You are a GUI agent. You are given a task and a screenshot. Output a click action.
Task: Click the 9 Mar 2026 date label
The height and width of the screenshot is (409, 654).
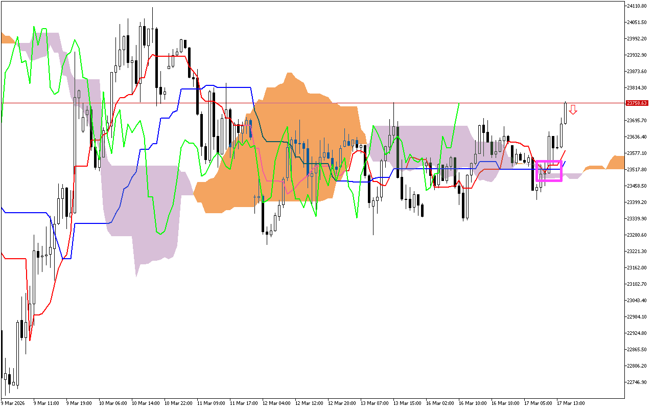[x=14, y=403]
